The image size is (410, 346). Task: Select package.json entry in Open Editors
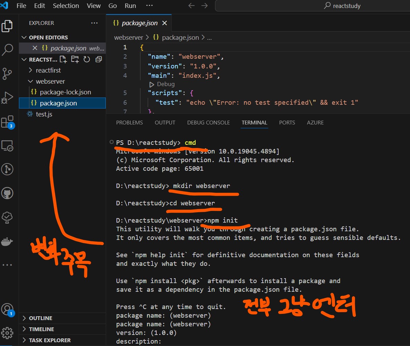click(x=62, y=48)
